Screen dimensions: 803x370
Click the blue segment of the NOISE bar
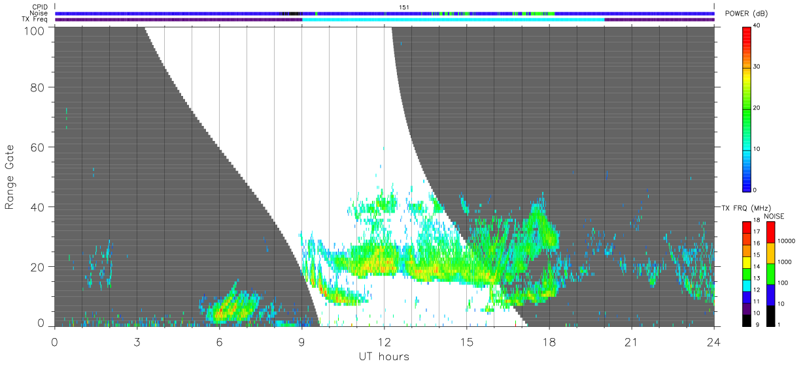pos(770,294)
